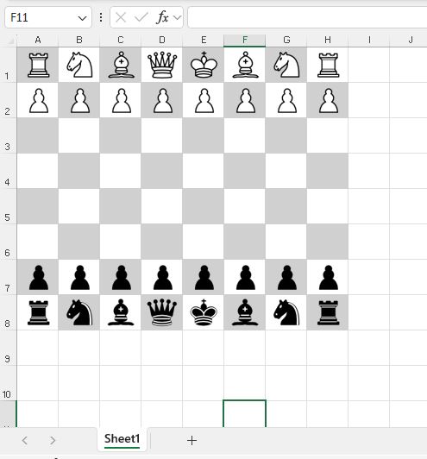Select the white pawn in cell D2

click(163, 101)
